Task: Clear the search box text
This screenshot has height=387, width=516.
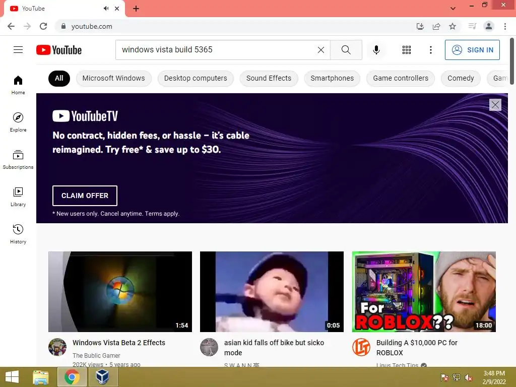Action: [x=321, y=50]
